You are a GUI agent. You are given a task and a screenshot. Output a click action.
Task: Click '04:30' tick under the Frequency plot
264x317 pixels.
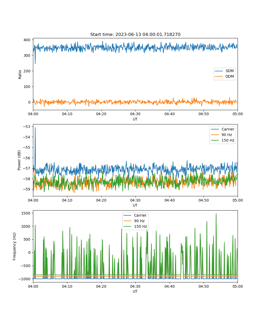pos(135,286)
